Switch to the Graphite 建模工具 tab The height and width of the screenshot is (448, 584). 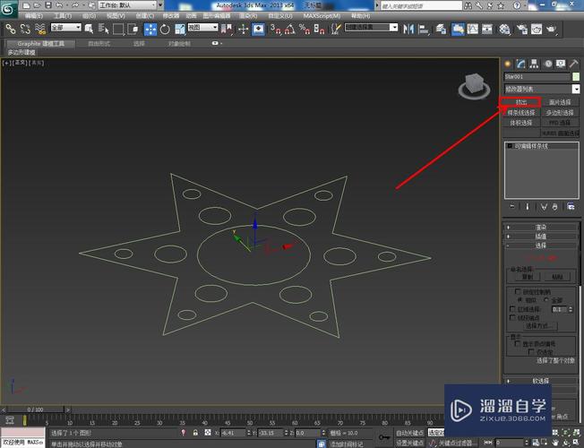(41, 44)
